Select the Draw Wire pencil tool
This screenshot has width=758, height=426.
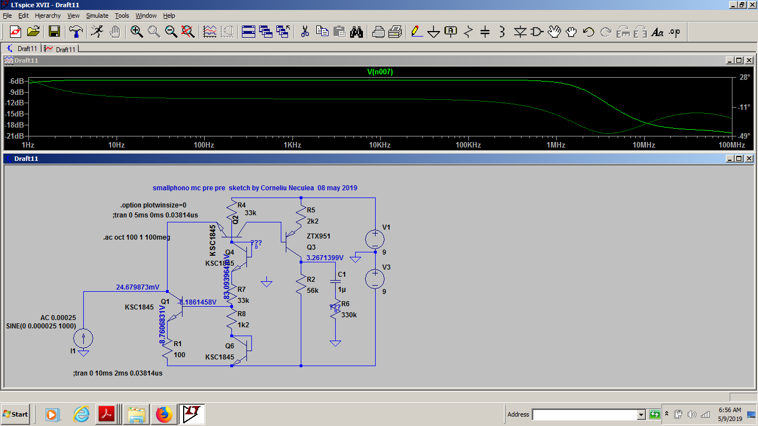click(x=417, y=32)
